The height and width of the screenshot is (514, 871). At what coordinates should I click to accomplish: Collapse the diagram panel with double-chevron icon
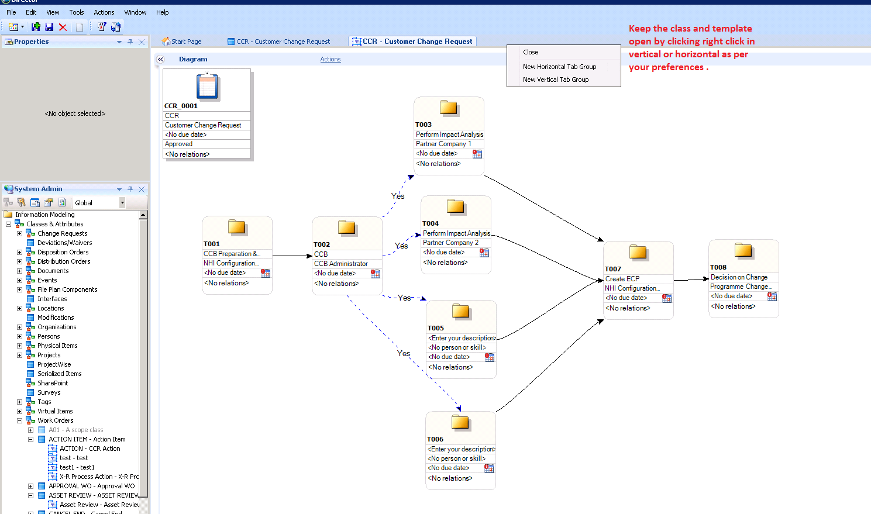point(161,59)
